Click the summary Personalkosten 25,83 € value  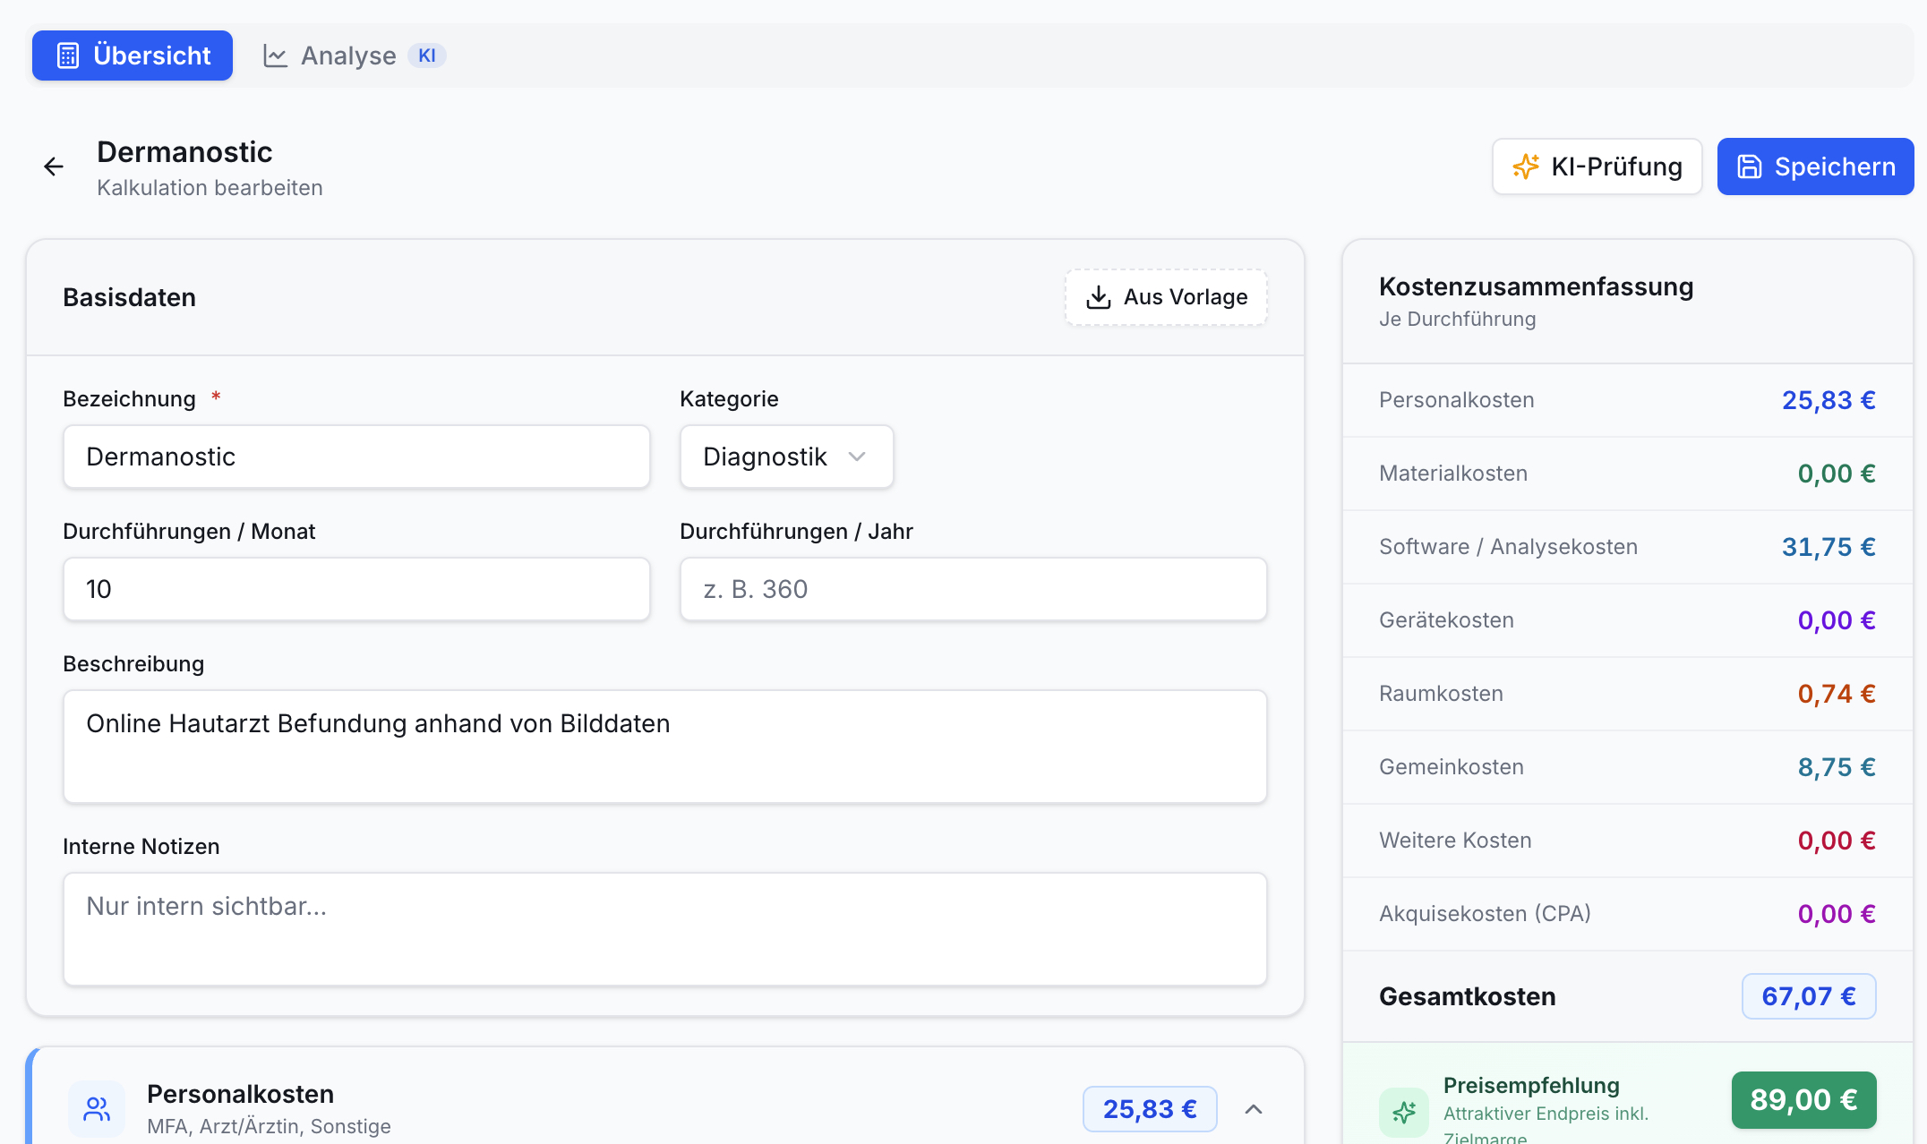[x=1829, y=400]
